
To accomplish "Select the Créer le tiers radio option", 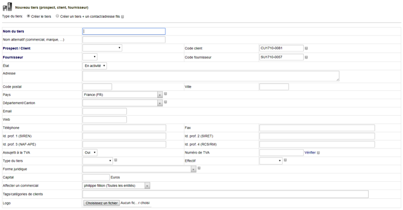I will tap(29, 16).
